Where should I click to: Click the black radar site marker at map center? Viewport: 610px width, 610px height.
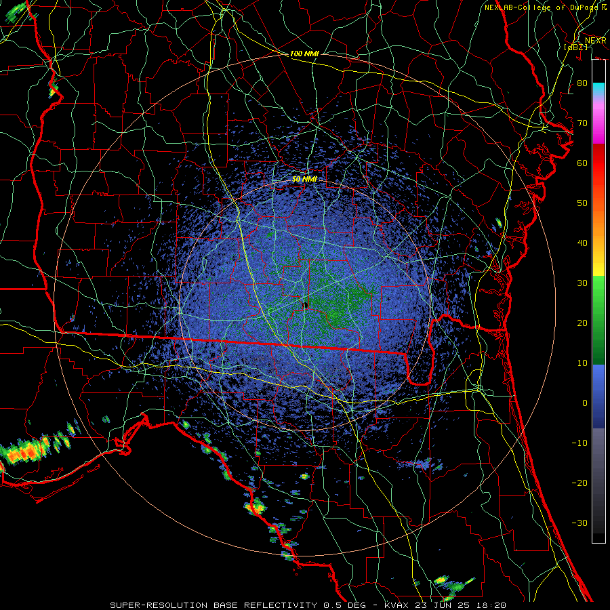point(306,304)
